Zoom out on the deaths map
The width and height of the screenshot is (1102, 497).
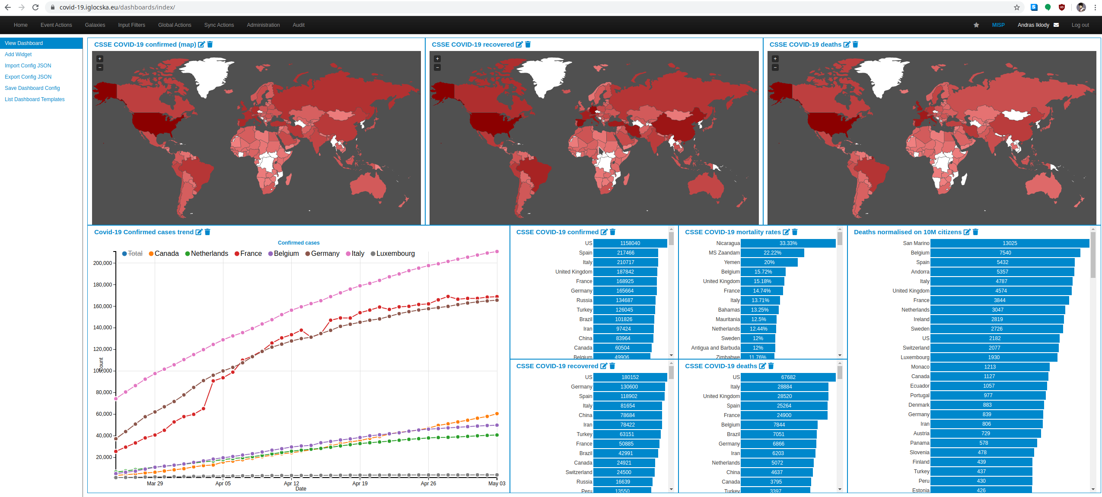[x=775, y=67]
